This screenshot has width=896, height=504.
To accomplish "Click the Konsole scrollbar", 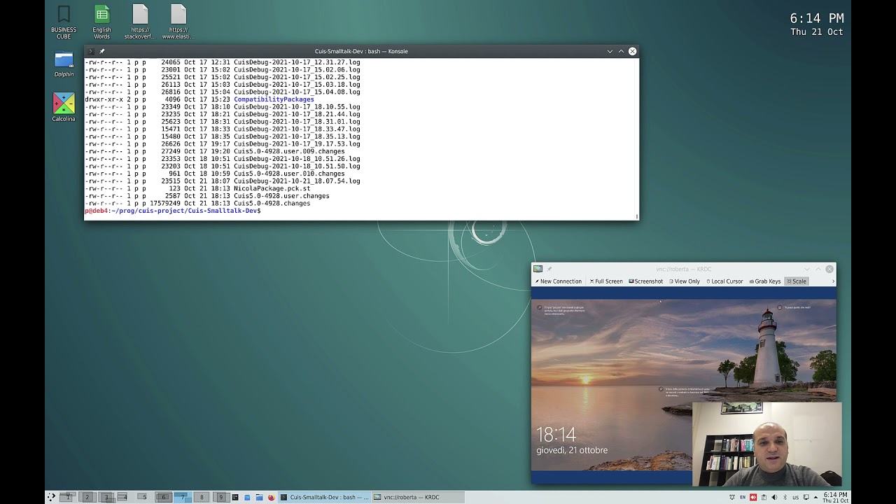I will coord(636,139).
